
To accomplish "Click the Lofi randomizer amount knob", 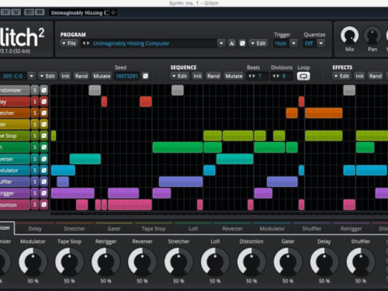I will coord(215,262).
